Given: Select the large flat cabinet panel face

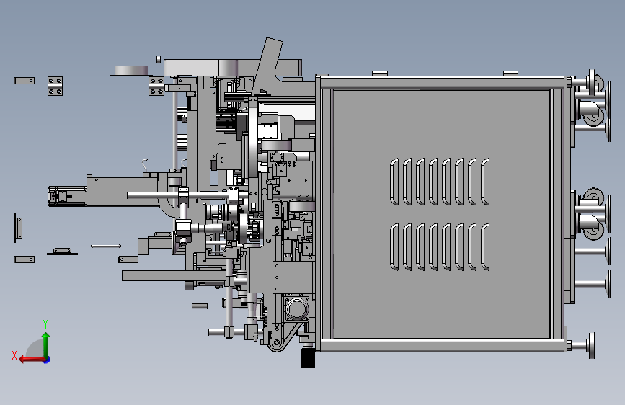Looking at the screenshot, I should pyautogui.click(x=442, y=213).
